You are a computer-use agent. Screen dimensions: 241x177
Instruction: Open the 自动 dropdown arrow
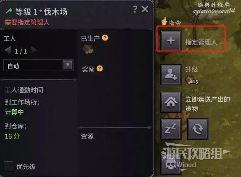point(68,65)
